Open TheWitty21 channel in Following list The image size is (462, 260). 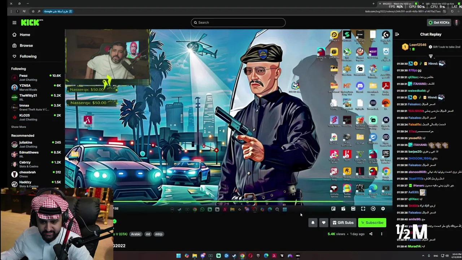[x=36, y=97]
